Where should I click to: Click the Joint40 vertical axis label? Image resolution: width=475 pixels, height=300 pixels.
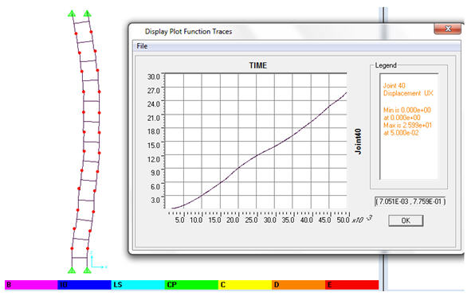358,141
